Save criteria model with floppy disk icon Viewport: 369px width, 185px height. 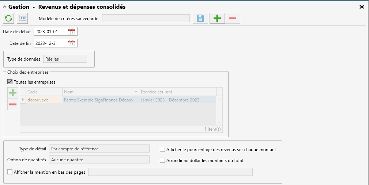(200, 18)
